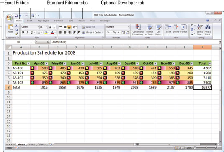This screenshot has height=152, width=224.
Task: Toggle Underline formatting
Action: coord(31,32)
